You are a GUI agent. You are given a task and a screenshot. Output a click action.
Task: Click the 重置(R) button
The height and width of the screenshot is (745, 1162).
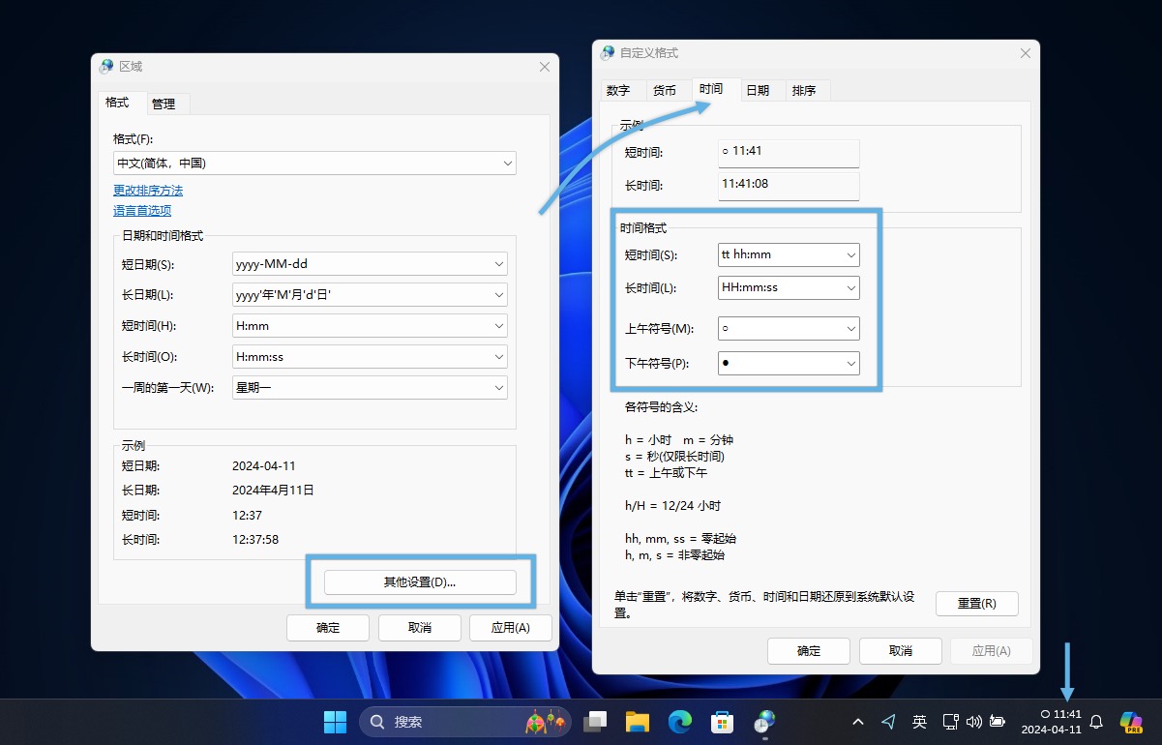[977, 604]
